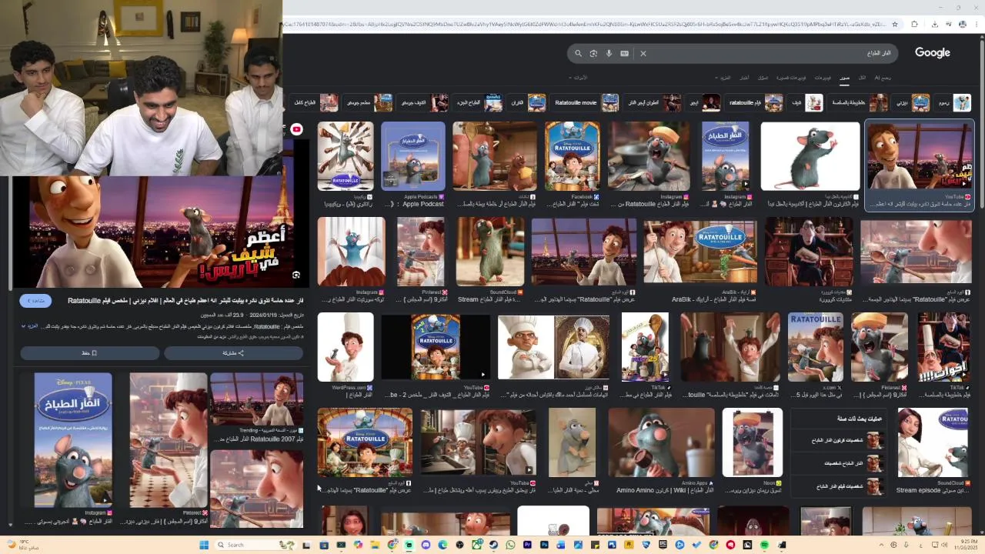Click the YouTube icon beside the image grid
Screen dimensions: 985x554
tap(296, 129)
